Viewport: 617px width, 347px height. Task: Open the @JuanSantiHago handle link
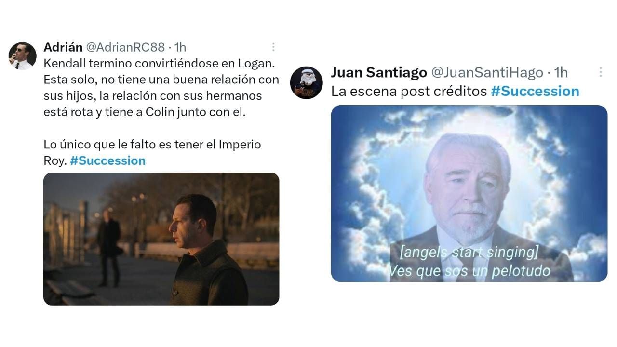(487, 72)
